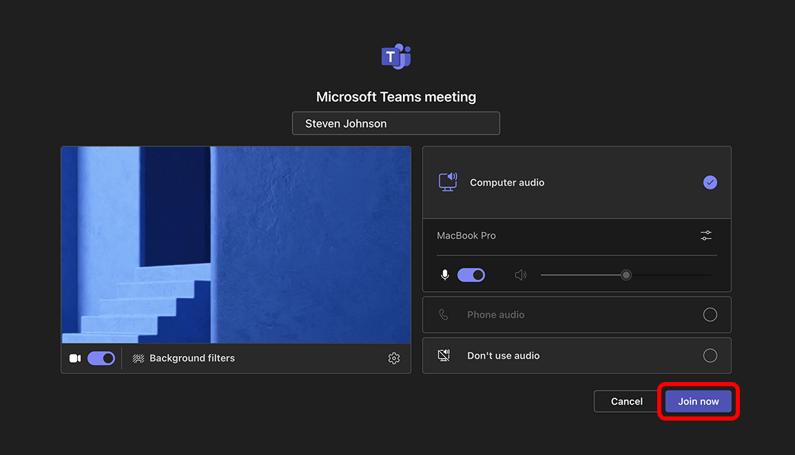
Task: Click the speaker volume icon
Action: [521, 275]
